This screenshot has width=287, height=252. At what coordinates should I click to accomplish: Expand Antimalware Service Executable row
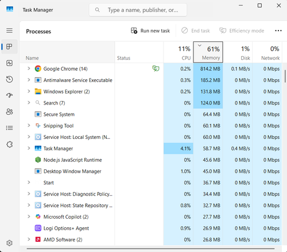(29, 80)
